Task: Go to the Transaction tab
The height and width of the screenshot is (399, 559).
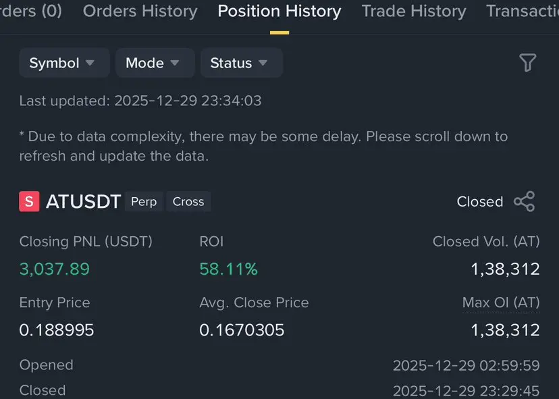Action: click(x=522, y=11)
